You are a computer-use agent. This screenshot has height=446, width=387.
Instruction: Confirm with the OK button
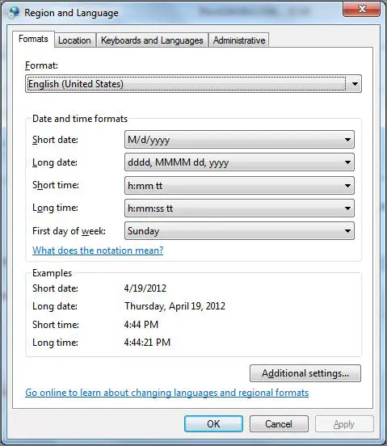click(213, 424)
